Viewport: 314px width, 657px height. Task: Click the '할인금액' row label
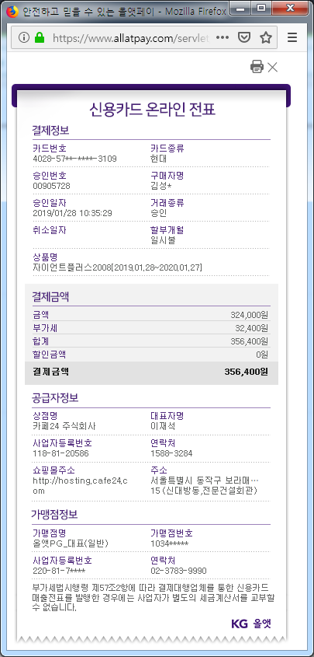click(x=50, y=355)
